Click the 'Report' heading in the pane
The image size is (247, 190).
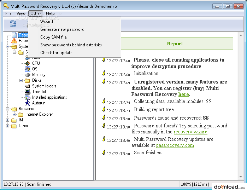click(x=175, y=44)
